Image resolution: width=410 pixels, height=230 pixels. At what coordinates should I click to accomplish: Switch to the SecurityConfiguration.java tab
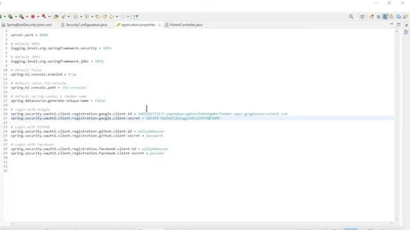click(84, 25)
